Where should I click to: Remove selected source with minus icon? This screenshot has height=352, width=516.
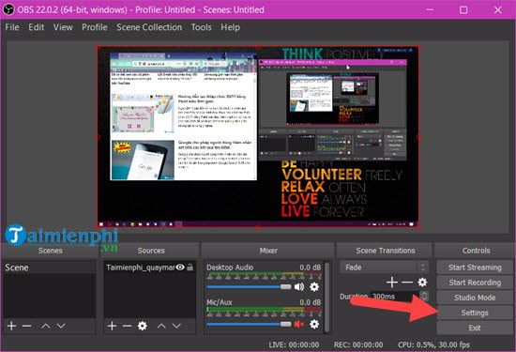click(127, 326)
